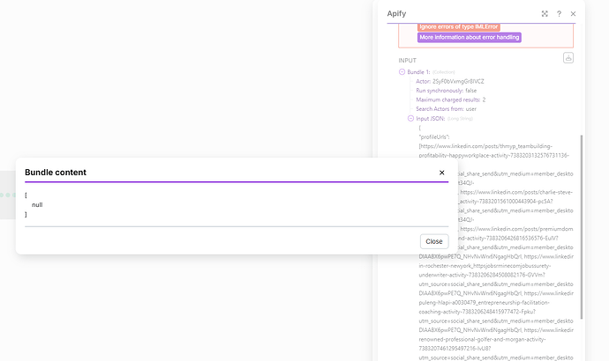
Task: Collapse the Input JSON node
Action: [410, 118]
